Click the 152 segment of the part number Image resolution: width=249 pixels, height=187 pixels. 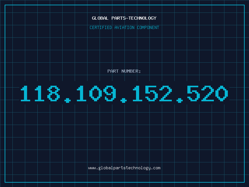click(153, 93)
